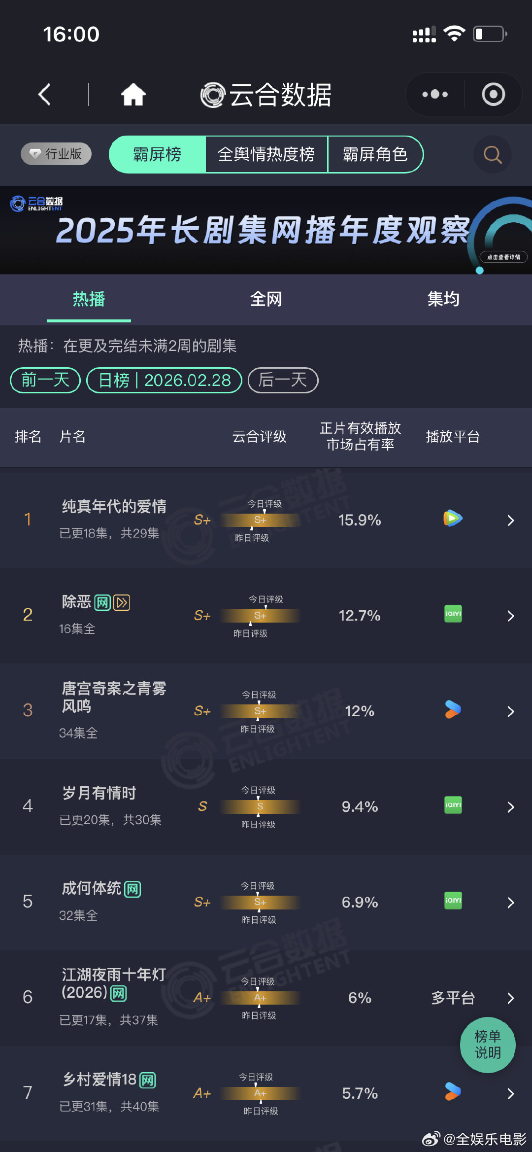Open the more options menu in the capsule

tap(434, 94)
